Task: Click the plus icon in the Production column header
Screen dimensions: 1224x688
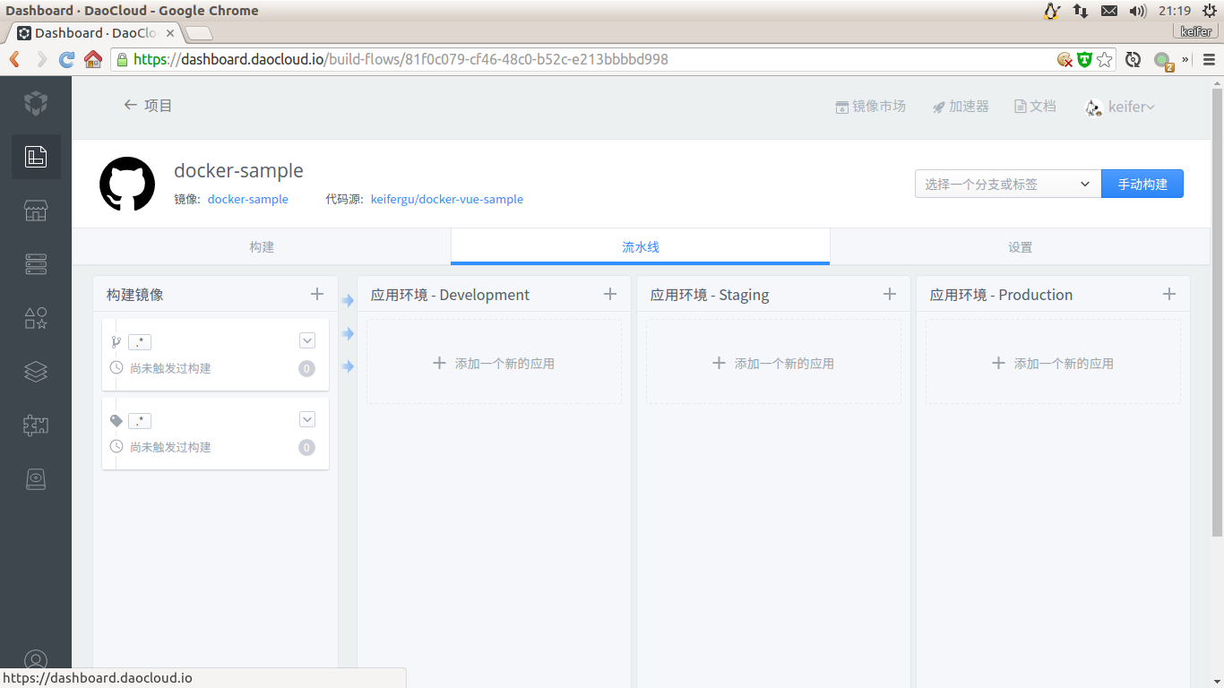Action: click(1169, 294)
